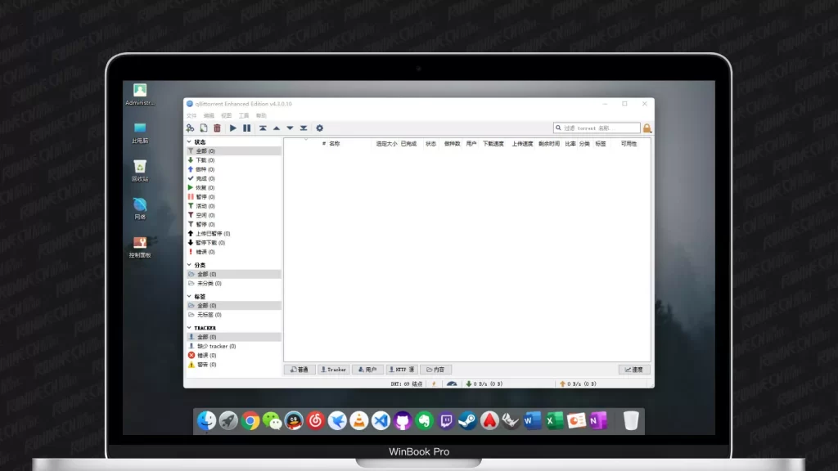Image resolution: width=838 pixels, height=471 pixels.
Task: Collapse the 分类 section in sidebar
Action: click(189, 265)
